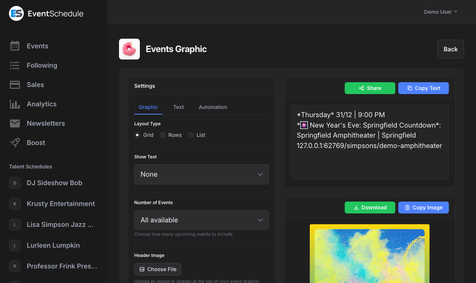
Task: Open Sales via its card icon
Action: tap(15, 84)
